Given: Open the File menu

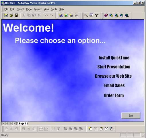Looking at the screenshot, I should (6, 9).
